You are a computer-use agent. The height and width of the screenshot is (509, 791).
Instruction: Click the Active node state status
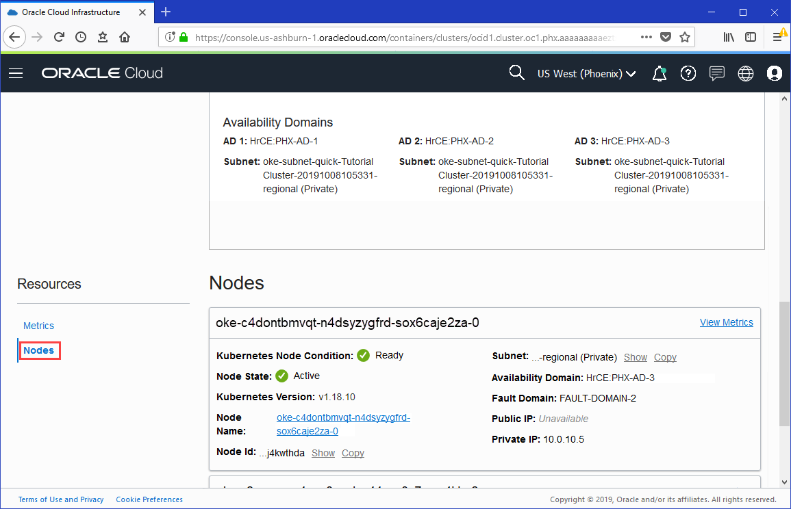click(x=307, y=376)
